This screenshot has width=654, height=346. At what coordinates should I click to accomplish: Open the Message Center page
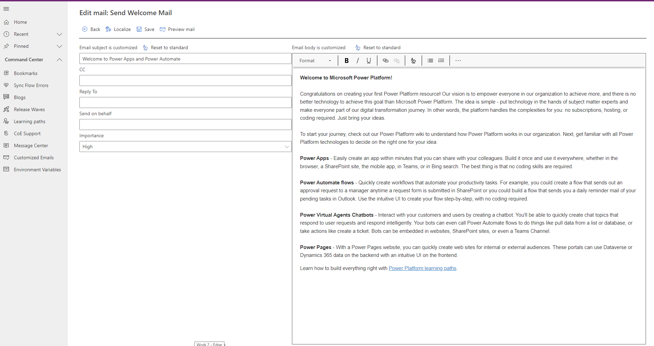click(31, 145)
